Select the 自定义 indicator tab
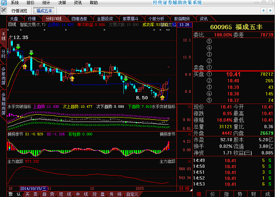Viewport: 275px width, 197px height. (132, 194)
